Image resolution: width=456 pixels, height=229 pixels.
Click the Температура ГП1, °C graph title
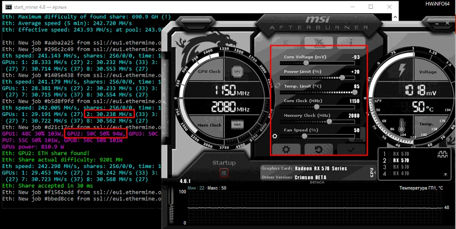pos(421,188)
